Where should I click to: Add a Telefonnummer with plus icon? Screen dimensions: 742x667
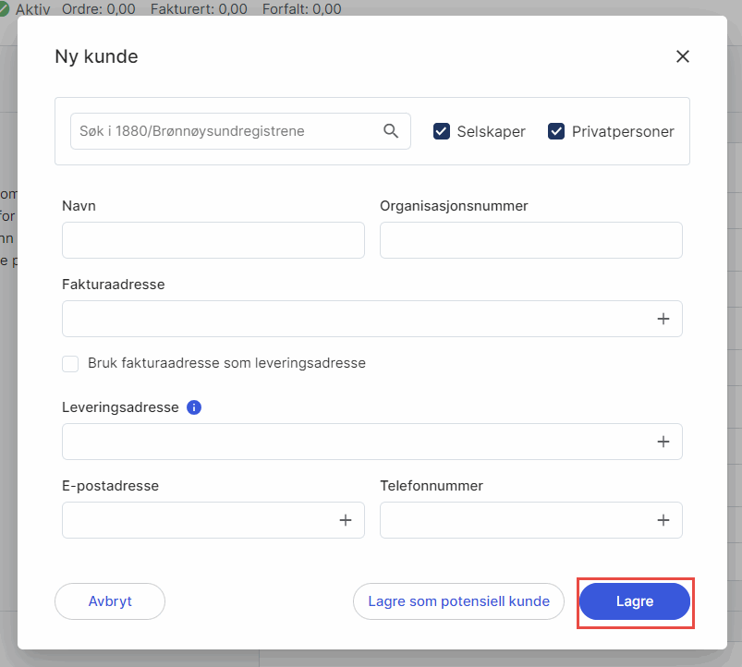pos(663,520)
